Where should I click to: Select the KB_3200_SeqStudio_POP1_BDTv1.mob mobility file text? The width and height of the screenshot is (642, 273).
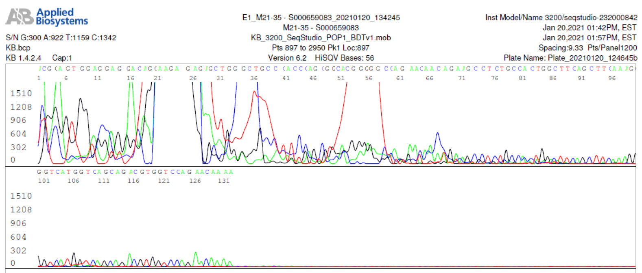point(321,38)
